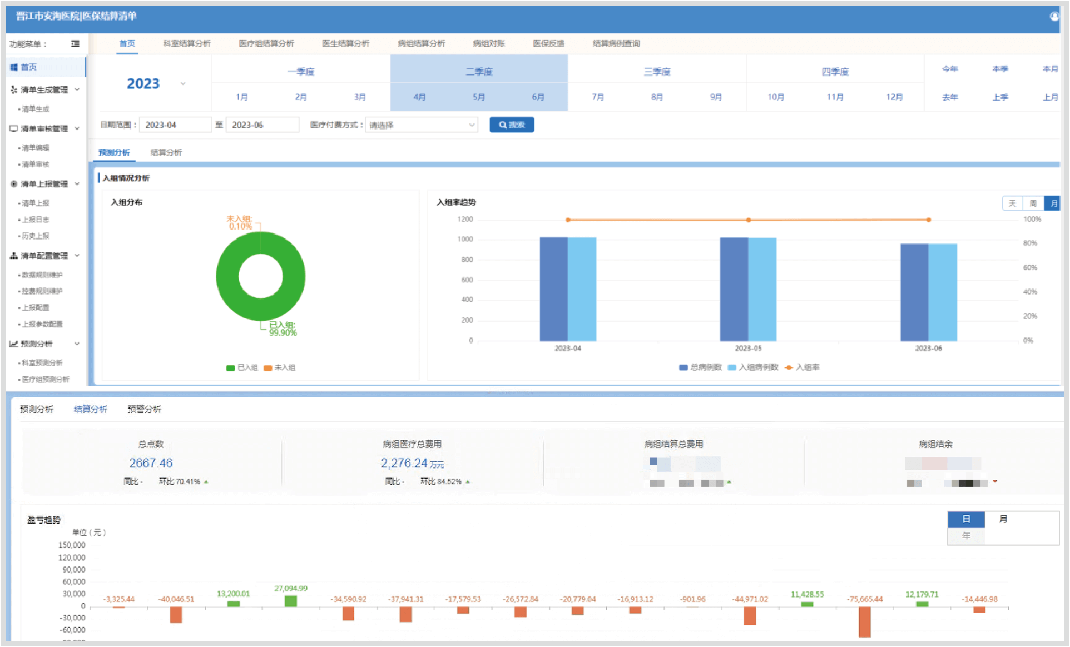Switch to the 医保反馈 top tab

coord(548,43)
